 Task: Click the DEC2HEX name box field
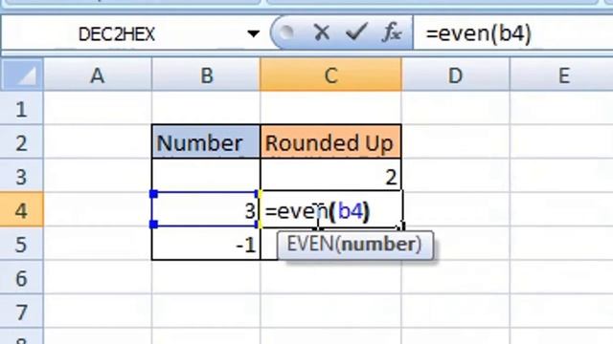click(x=117, y=34)
